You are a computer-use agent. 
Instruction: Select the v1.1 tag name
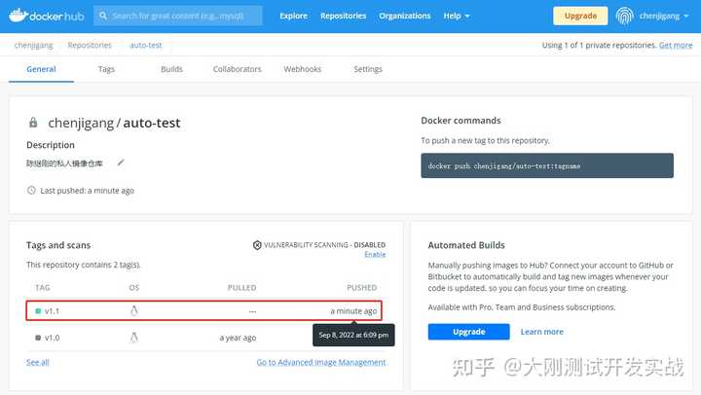point(52,311)
